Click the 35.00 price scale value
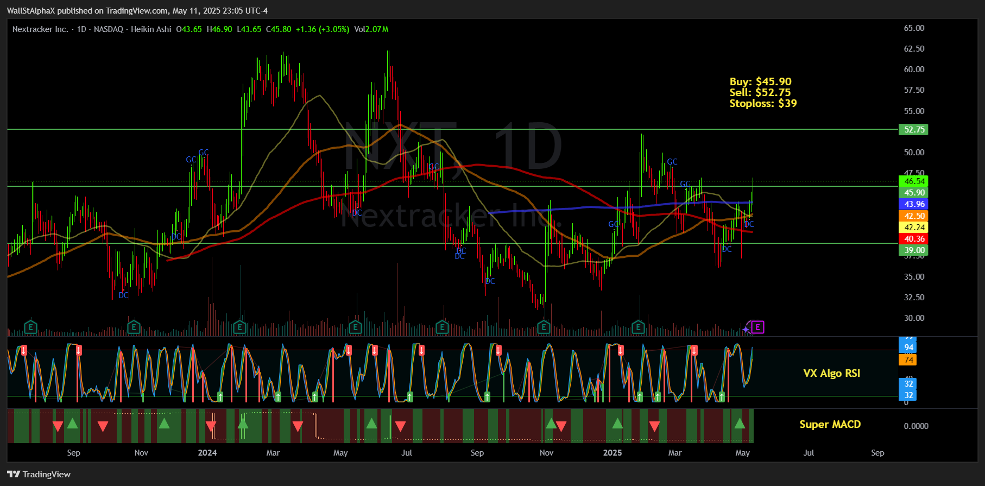 point(914,276)
